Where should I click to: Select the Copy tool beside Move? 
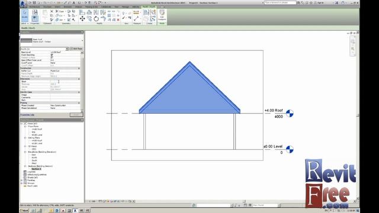coord(89,18)
